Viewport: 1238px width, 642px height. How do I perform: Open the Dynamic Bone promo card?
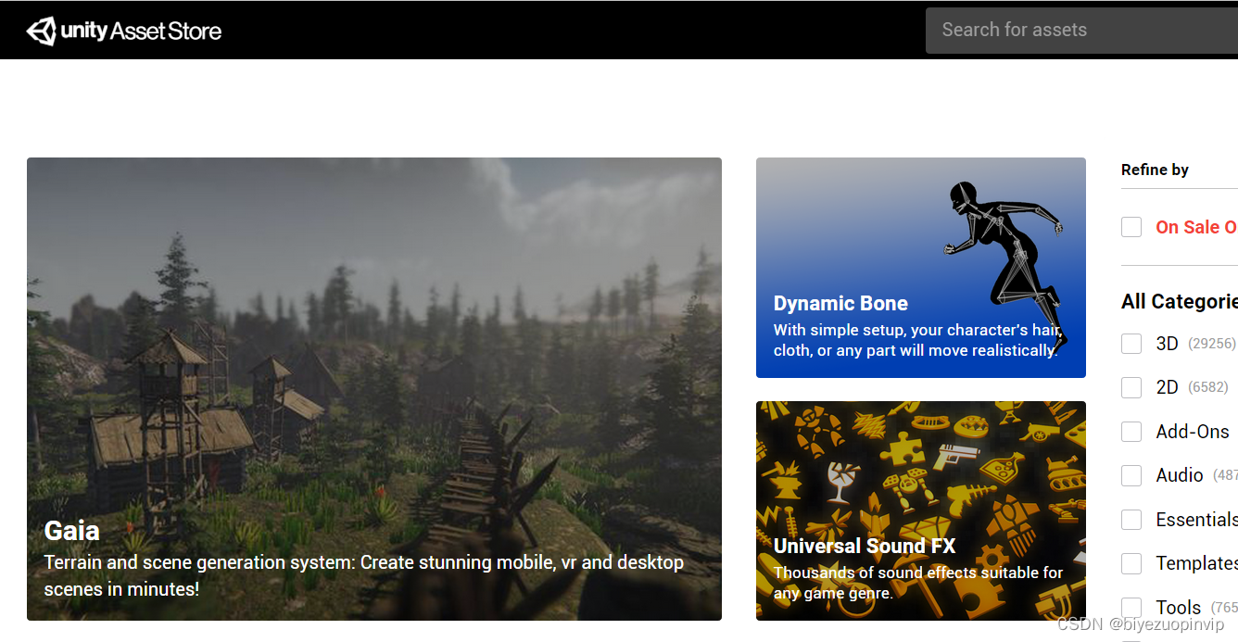pos(921,268)
